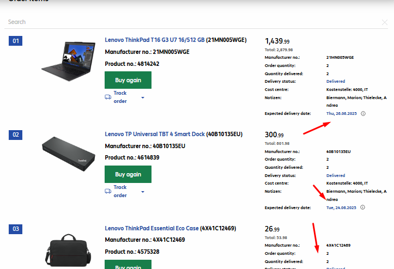The image size is (394, 269).
Task: Select cost centre value for ThinkPad T16
Action: (x=347, y=89)
